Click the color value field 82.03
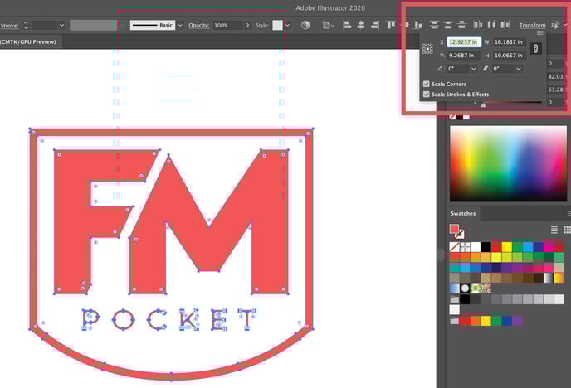 (555, 77)
